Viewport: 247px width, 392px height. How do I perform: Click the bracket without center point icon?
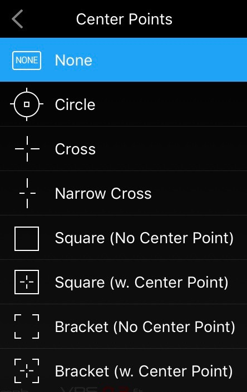(27, 326)
